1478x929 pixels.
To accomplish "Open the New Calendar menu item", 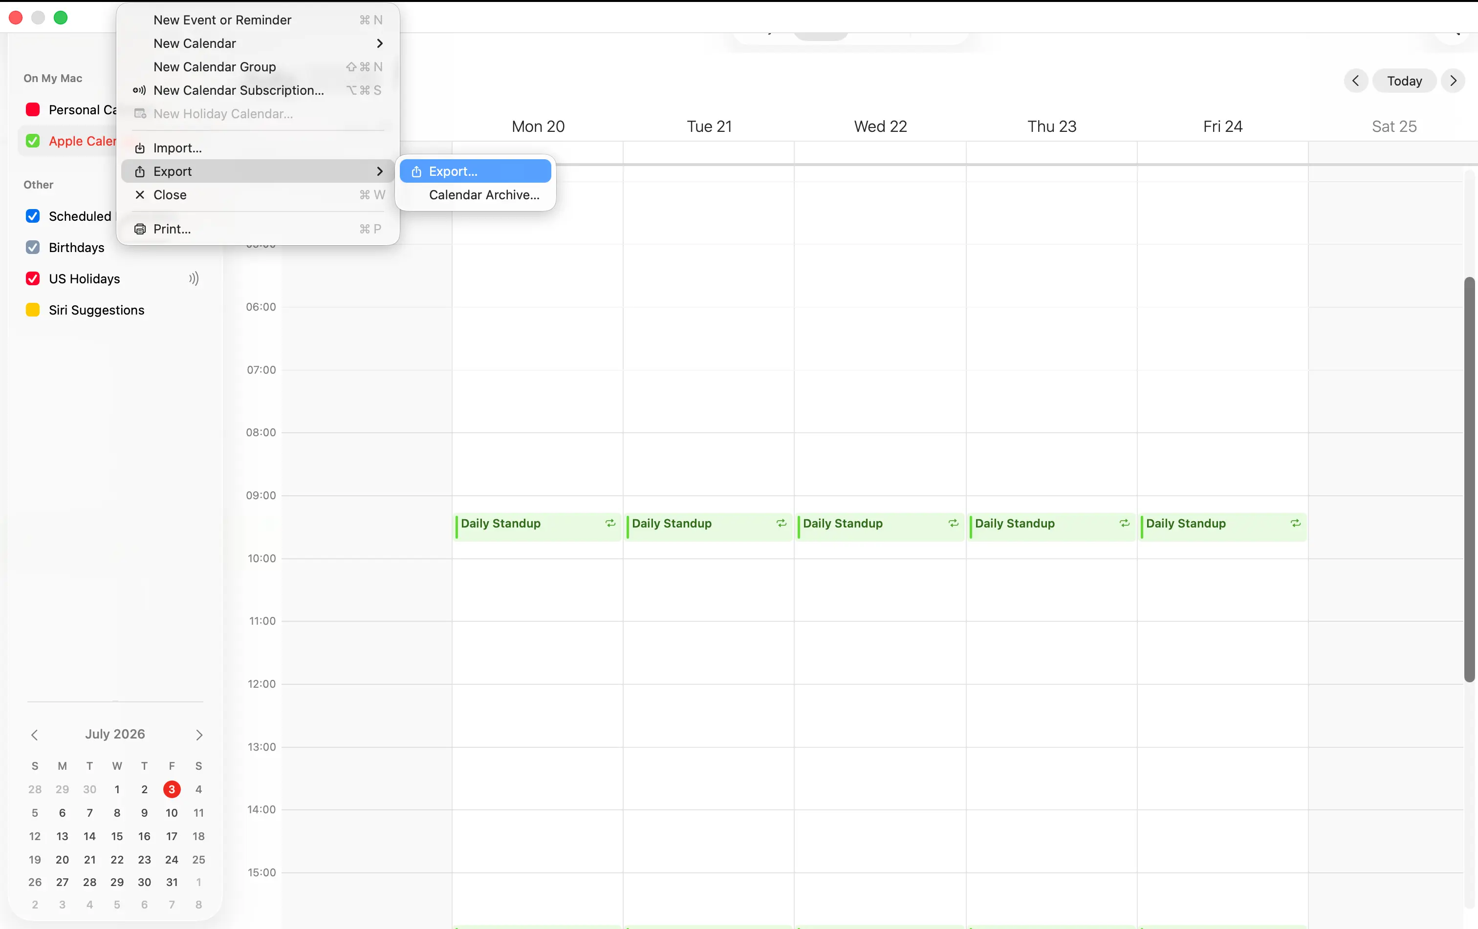I will (x=258, y=43).
